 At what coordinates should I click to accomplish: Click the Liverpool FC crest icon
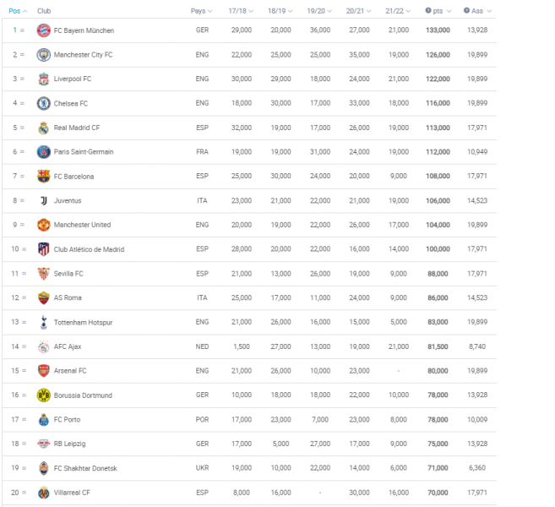44,79
